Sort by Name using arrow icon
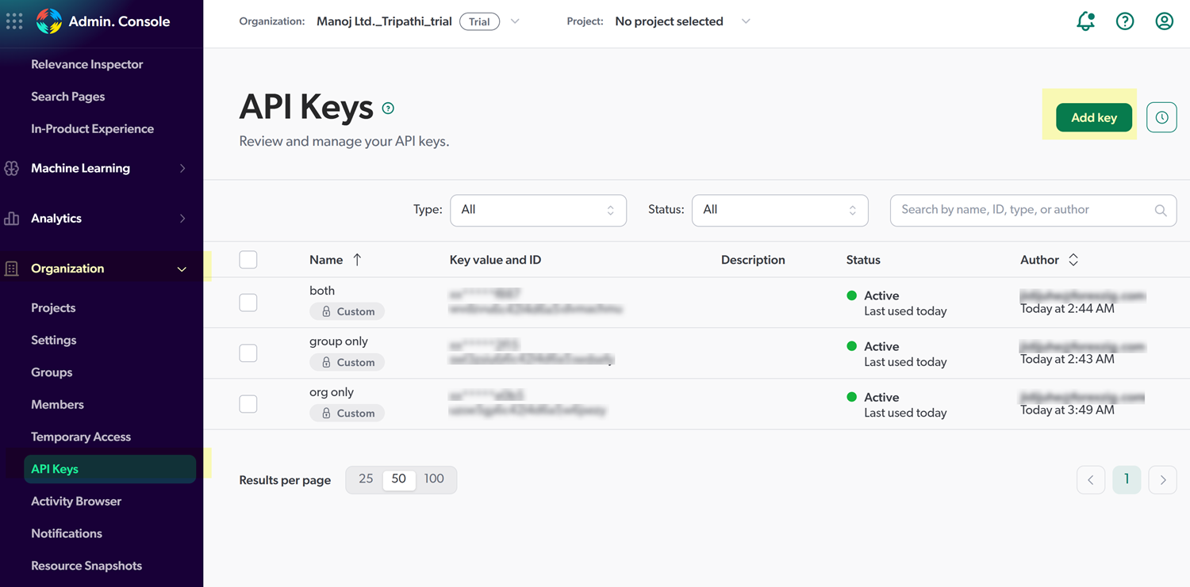This screenshot has height=587, width=1190. 357,260
